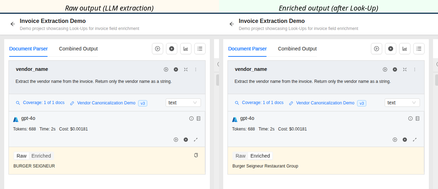Open vendor_name more options menu in Raw panel
438x189 pixels.
click(196, 69)
